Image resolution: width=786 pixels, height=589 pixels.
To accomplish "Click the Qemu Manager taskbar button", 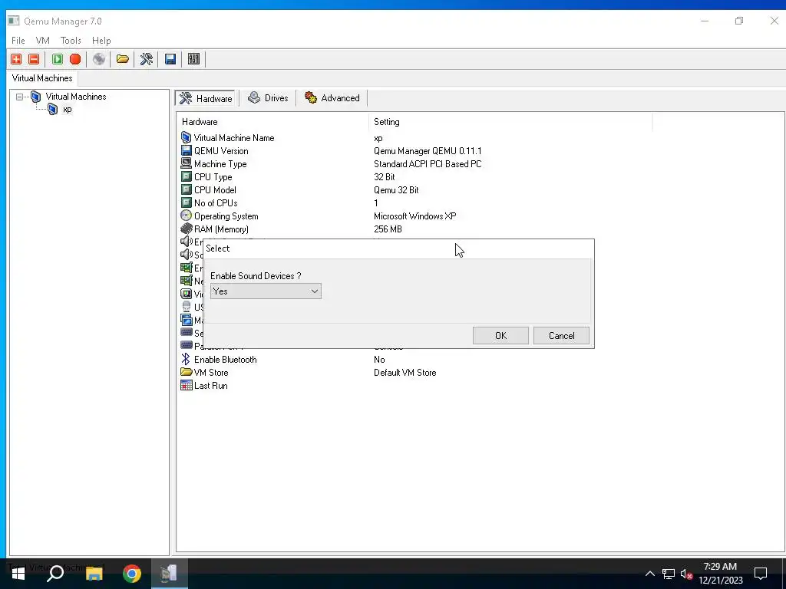I will (170, 574).
